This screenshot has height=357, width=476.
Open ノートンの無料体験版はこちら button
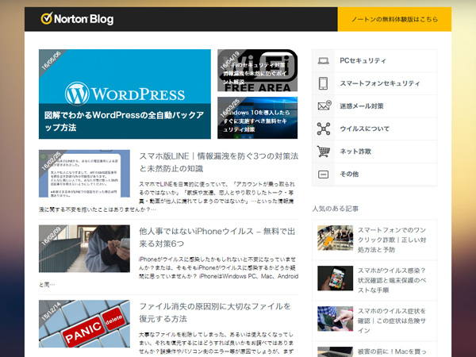click(x=394, y=19)
